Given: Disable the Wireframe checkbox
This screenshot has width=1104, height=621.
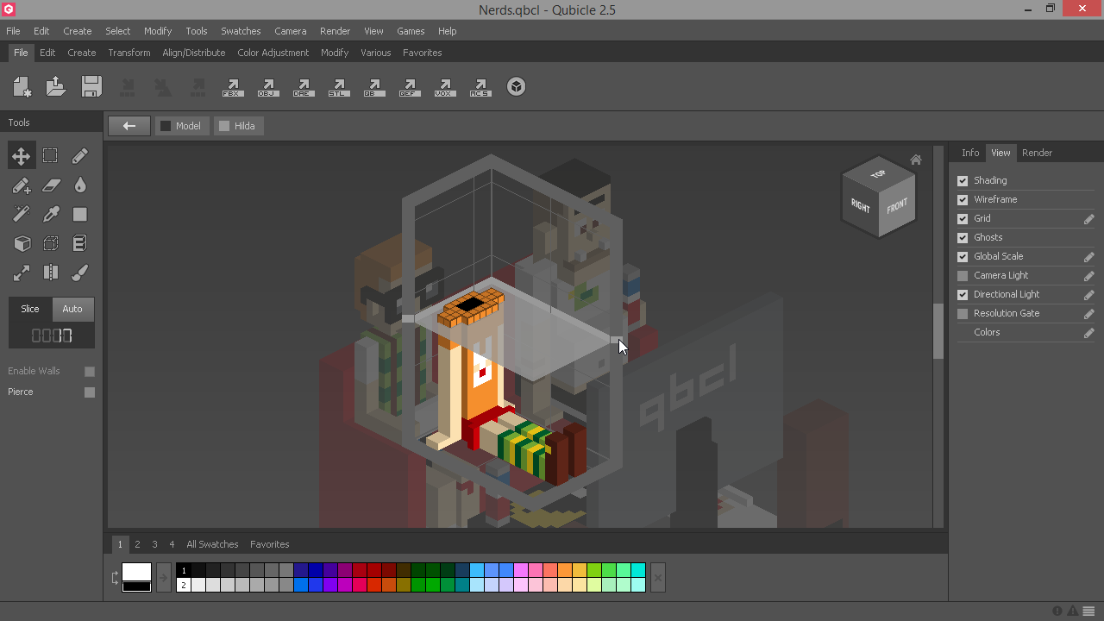Looking at the screenshot, I should (x=963, y=200).
